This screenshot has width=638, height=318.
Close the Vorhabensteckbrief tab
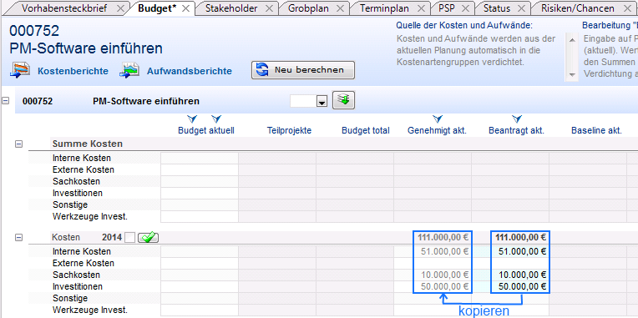click(120, 8)
